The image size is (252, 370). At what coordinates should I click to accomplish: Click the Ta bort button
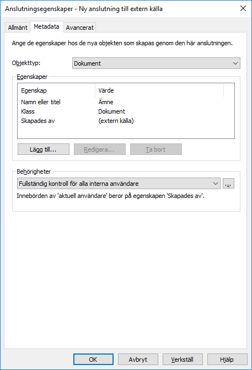(156, 149)
